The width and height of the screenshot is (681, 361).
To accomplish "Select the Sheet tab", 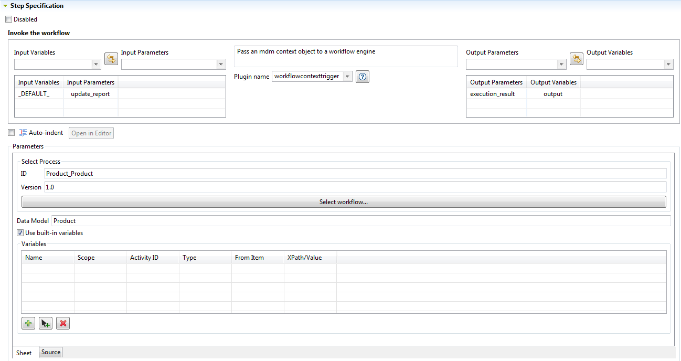I will 24,353.
